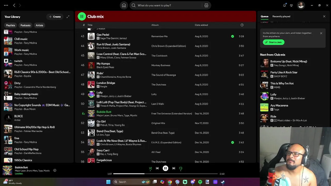The image size is (331, 186).
Task: Toggle saved checkmark for Gas Pedal
Action: (x=232, y=36)
